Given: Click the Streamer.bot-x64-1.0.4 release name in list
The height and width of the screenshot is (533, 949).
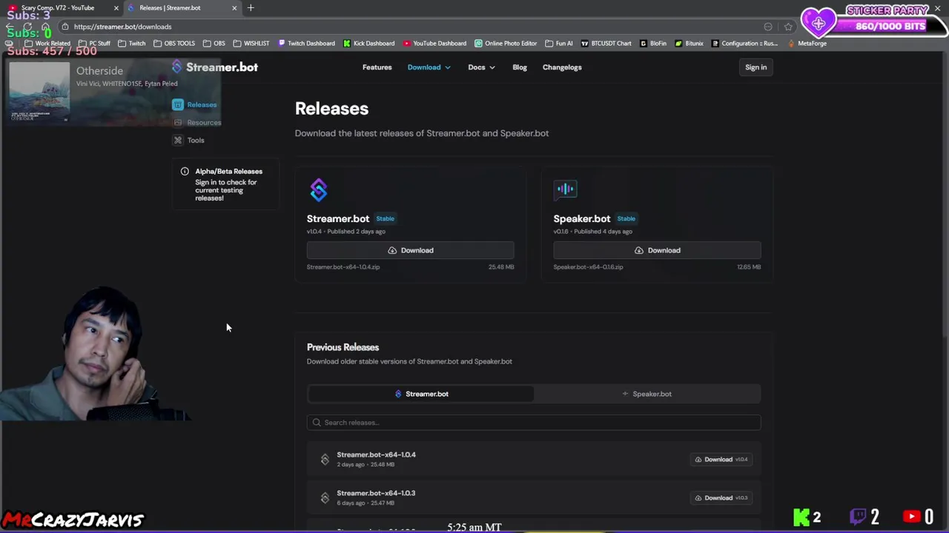Looking at the screenshot, I should point(376,455).
